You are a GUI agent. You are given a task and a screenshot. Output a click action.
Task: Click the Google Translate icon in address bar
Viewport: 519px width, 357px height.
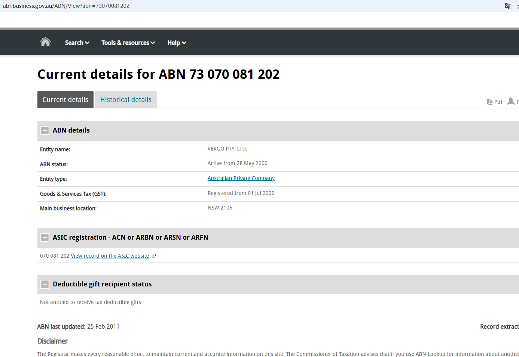tap(508, 6)
